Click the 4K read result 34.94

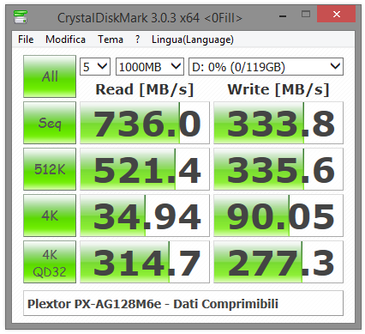click(x=145, y=216)
